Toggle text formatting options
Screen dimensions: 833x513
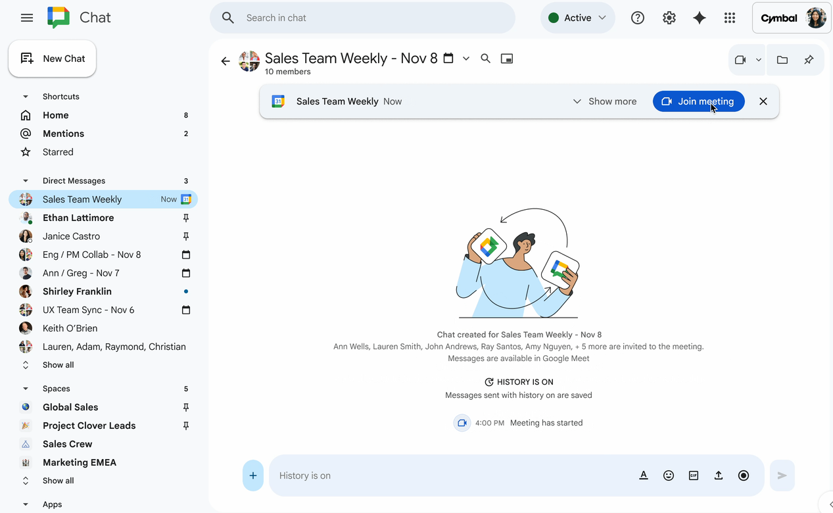[644, 476]
